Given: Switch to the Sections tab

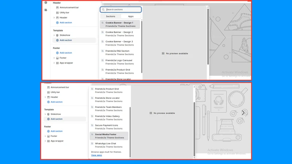Looking at the screenshot, I should (x=111, y=16).
